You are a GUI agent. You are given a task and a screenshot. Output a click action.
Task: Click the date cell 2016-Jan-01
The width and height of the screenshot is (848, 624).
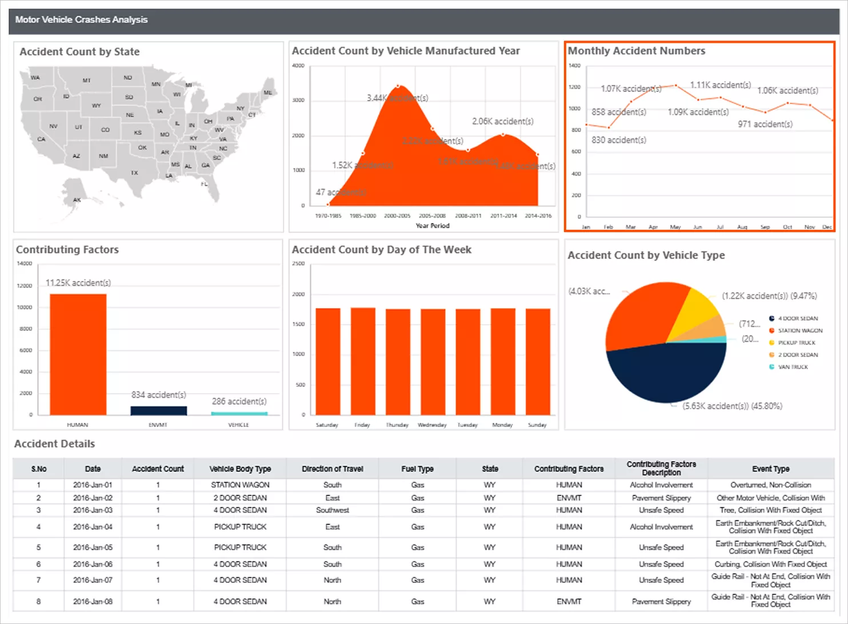(93, 485)
